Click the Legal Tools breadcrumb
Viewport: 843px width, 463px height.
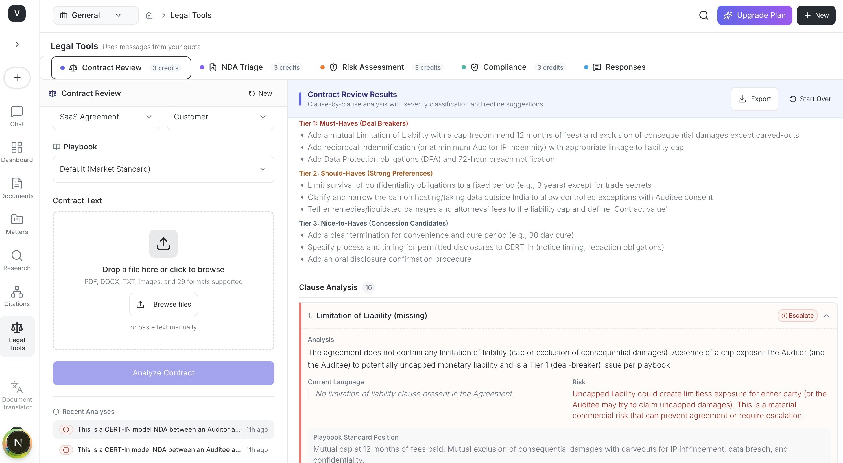[x=191, y=15]
